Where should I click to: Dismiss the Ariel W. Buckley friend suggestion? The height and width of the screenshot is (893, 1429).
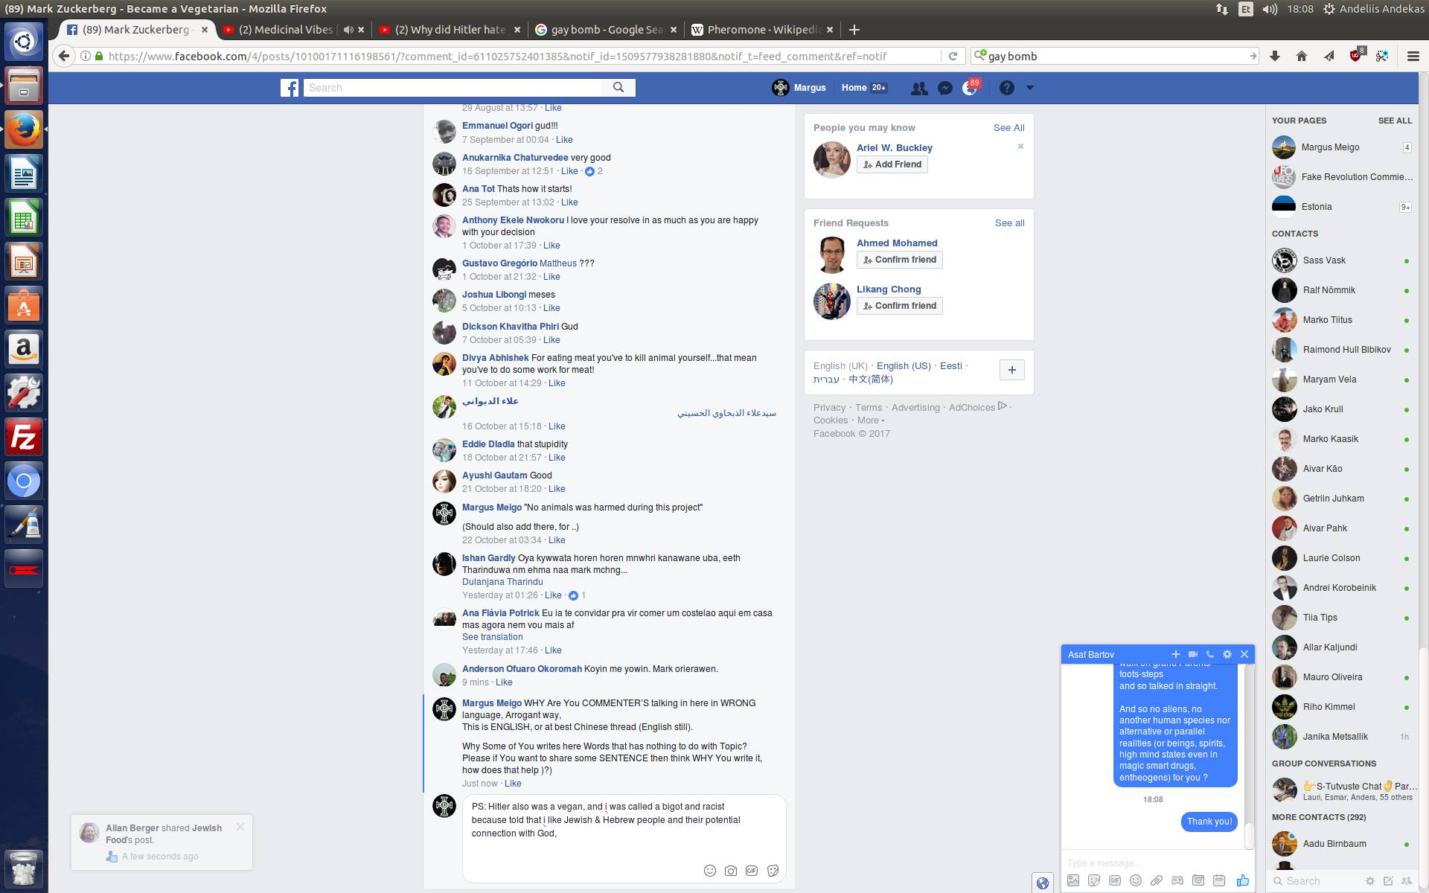pos(1020,146)
